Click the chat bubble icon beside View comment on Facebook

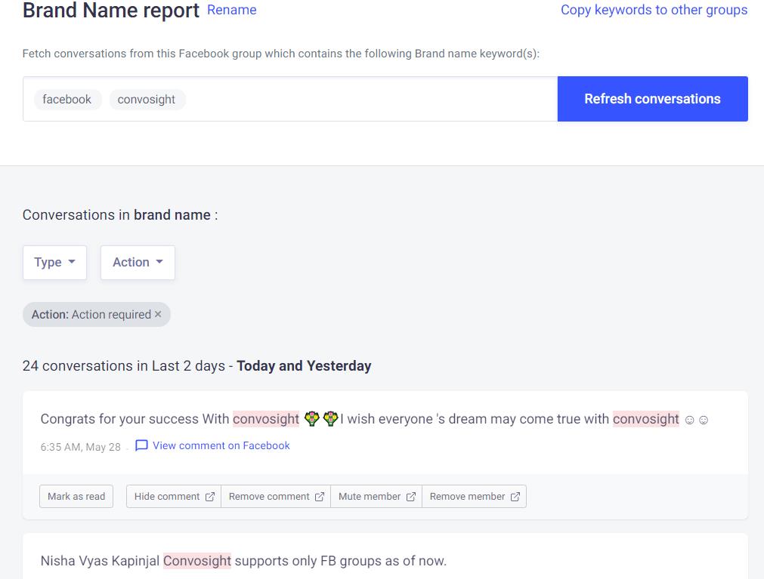coord(141,445)
